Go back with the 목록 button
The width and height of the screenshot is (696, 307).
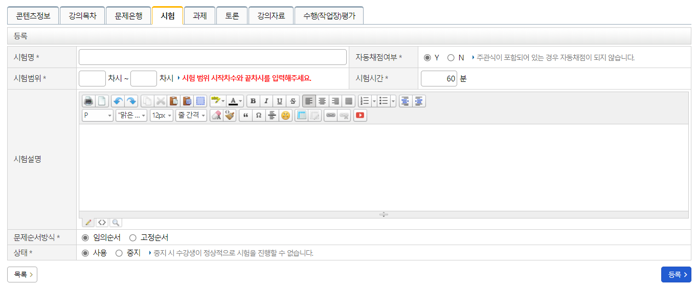[22, 275]
